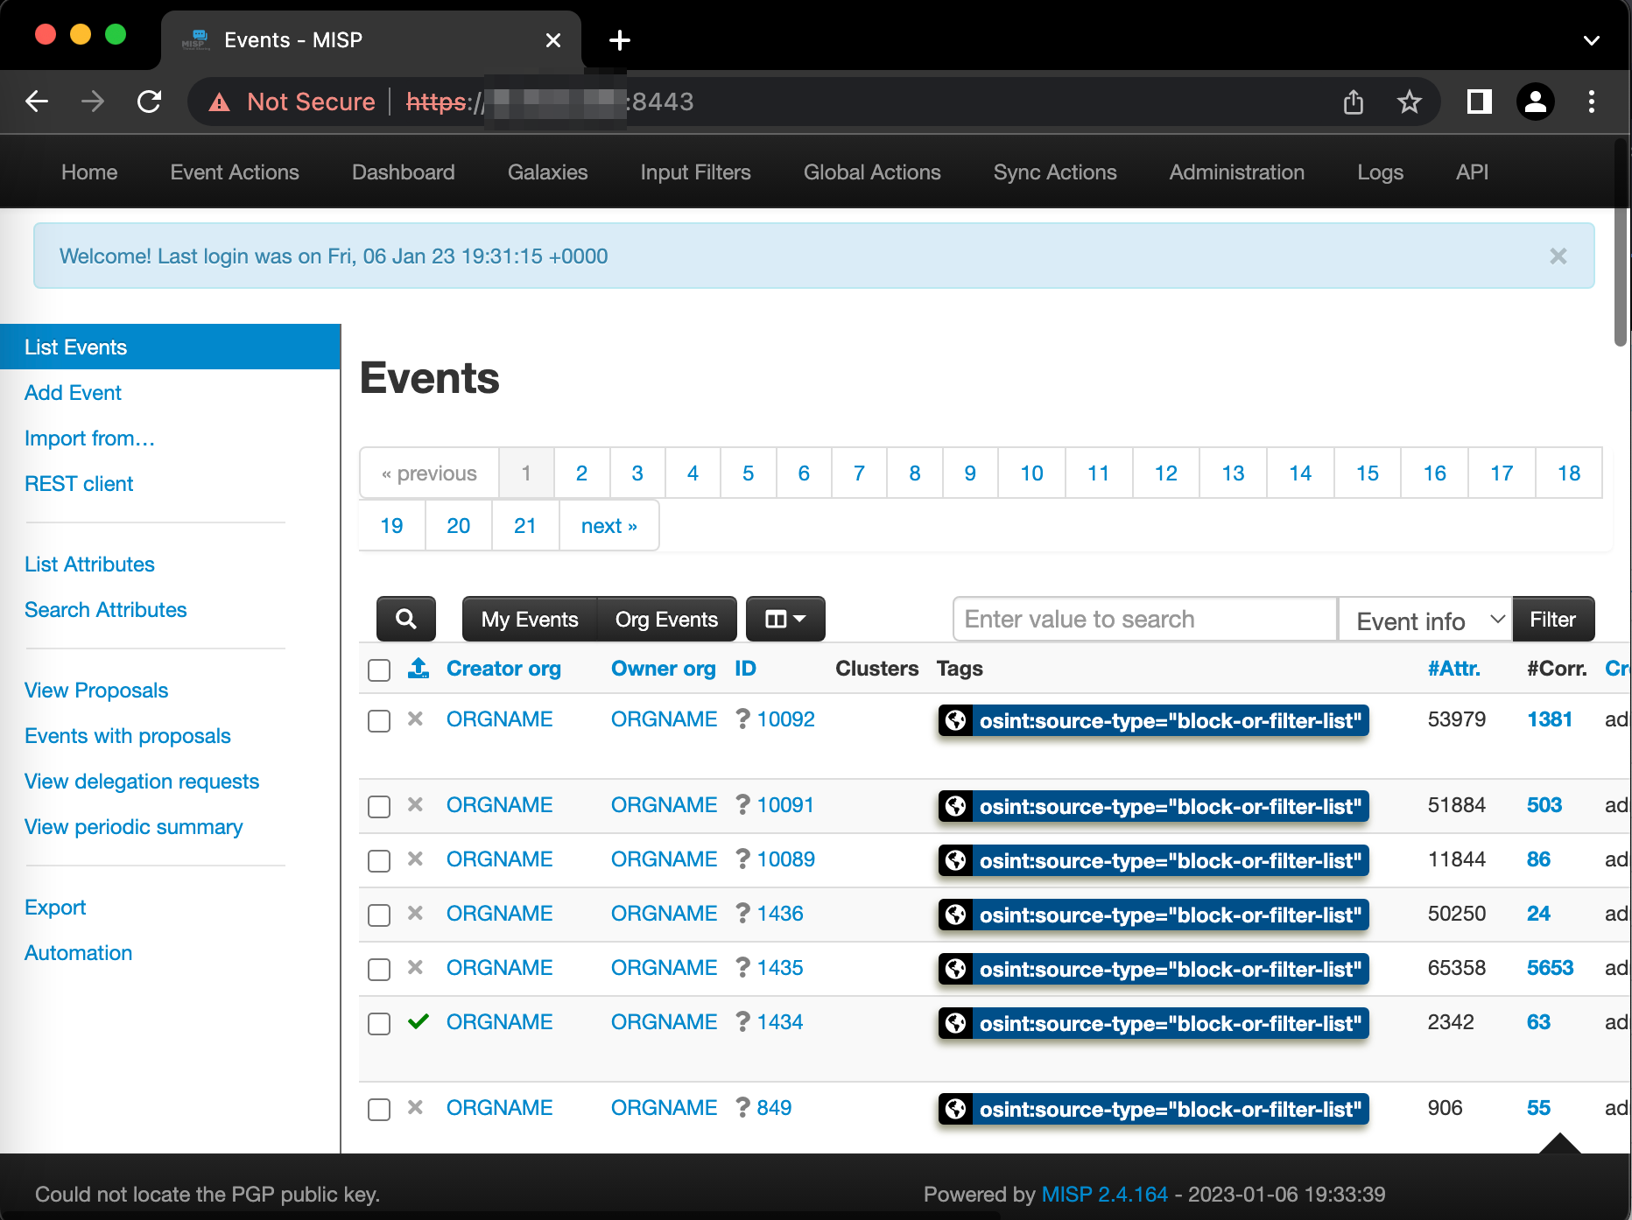Open the globe tag icon on event 10092

point(955,721)
